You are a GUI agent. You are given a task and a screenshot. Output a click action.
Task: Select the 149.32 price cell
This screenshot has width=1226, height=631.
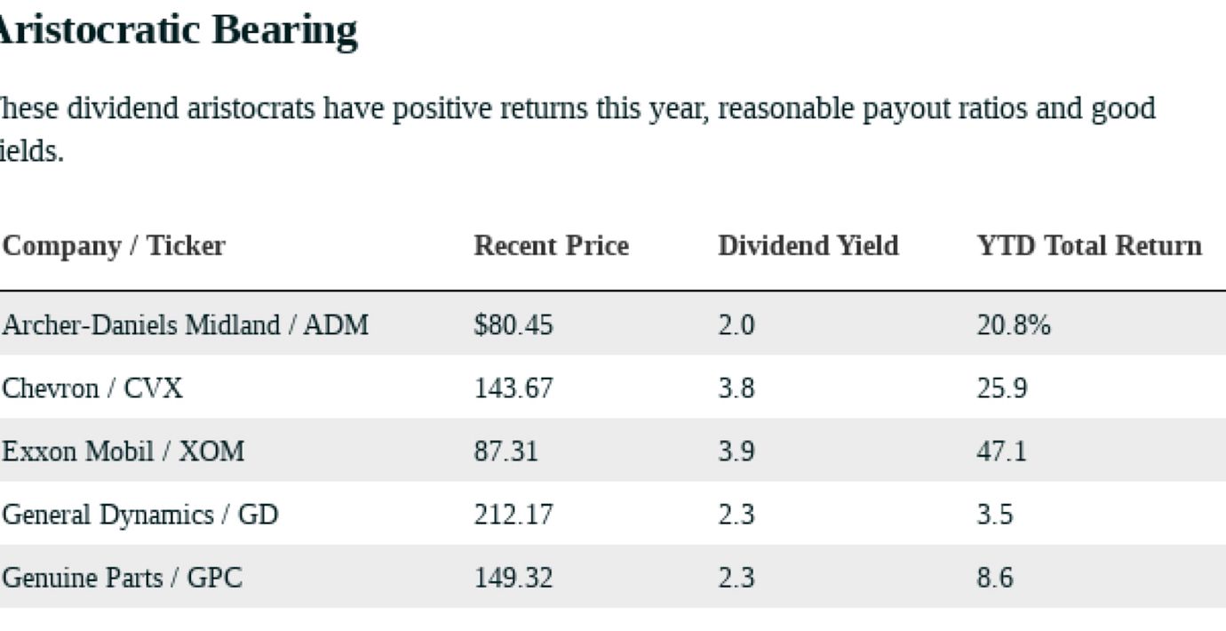pos(513,578)
